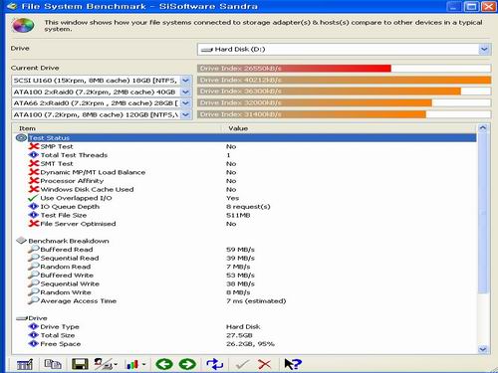Select the Drive group row in list
The height and width of the screenshot is (373, 498).
coord(246,318)
